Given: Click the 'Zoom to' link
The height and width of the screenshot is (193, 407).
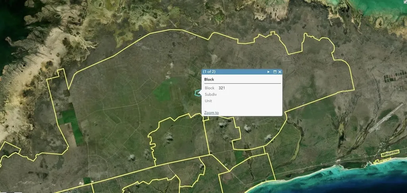Looking at the screenshot, I should (x=211, y=113).
